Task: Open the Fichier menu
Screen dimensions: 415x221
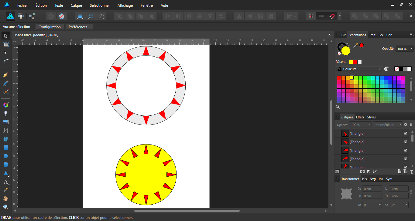Action: [22, 5]
